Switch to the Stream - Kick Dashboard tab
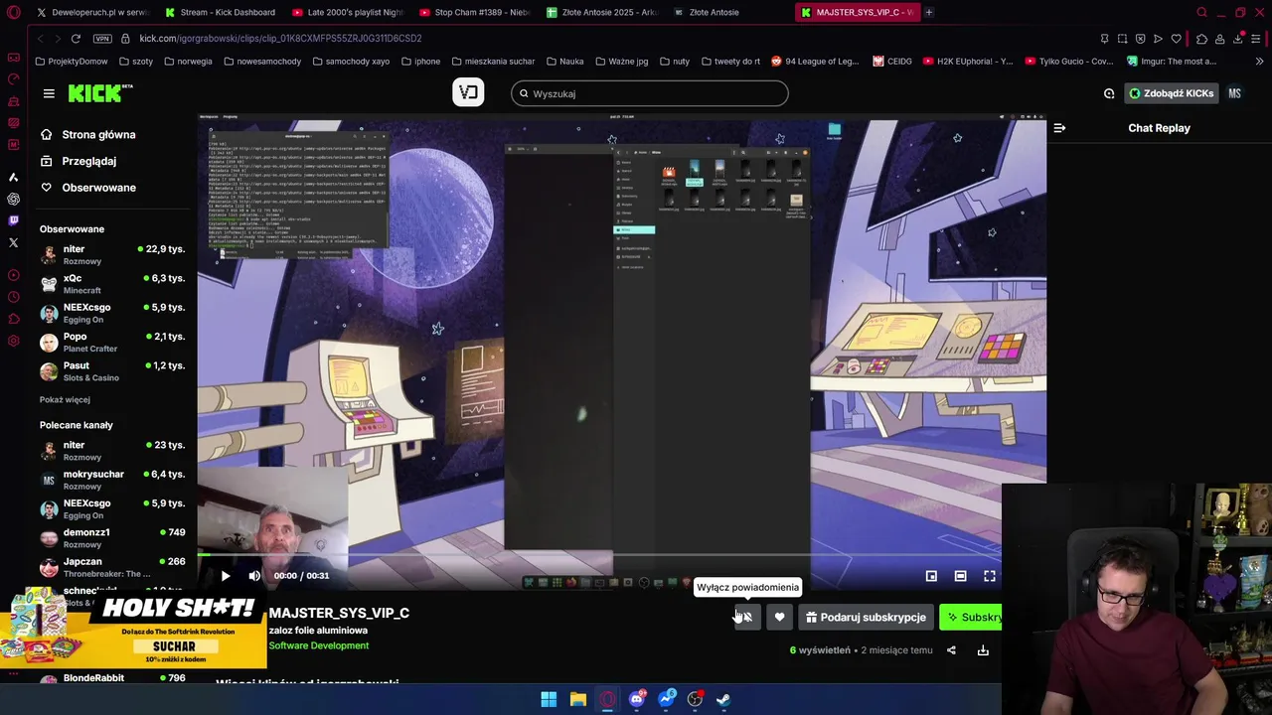This screenshot has height=715, width=1272. tap(221, 12)
